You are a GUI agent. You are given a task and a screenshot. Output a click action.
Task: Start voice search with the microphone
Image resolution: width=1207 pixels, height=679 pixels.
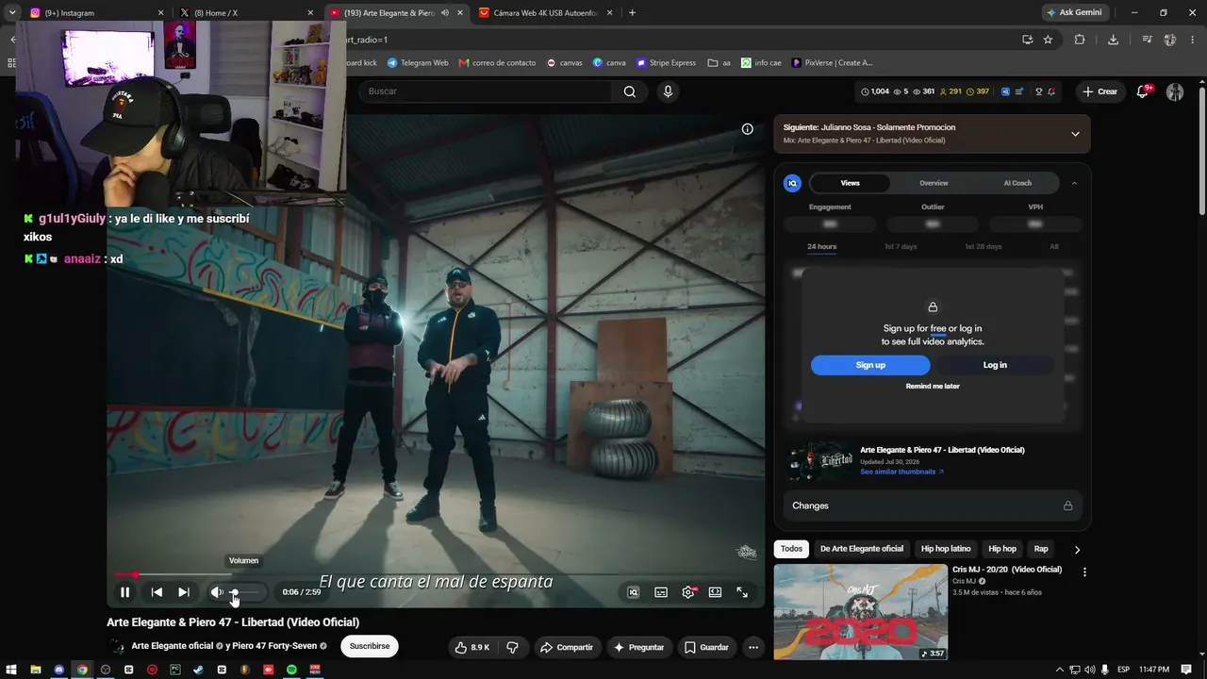pyautogui.click(x=669, y=91)
